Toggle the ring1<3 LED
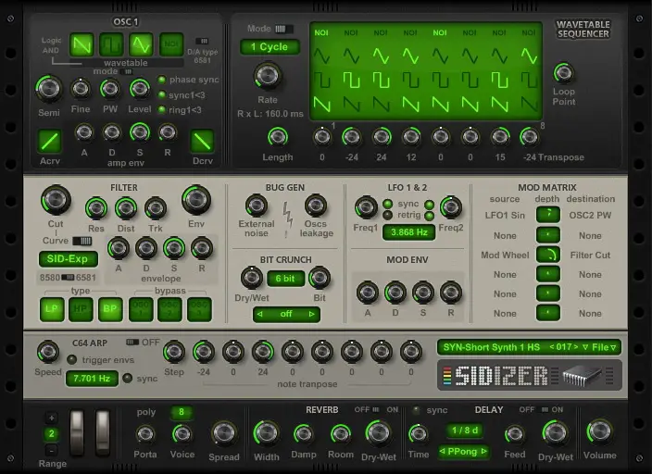The image size is (652, 474). 162,110
